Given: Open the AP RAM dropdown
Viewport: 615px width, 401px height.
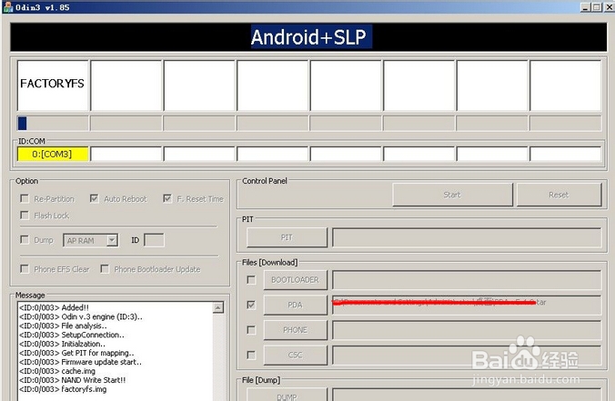Looking at the screenshot, I should click(112, 240).
